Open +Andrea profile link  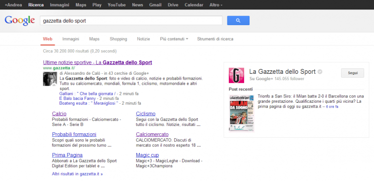[x=13, y=5]
